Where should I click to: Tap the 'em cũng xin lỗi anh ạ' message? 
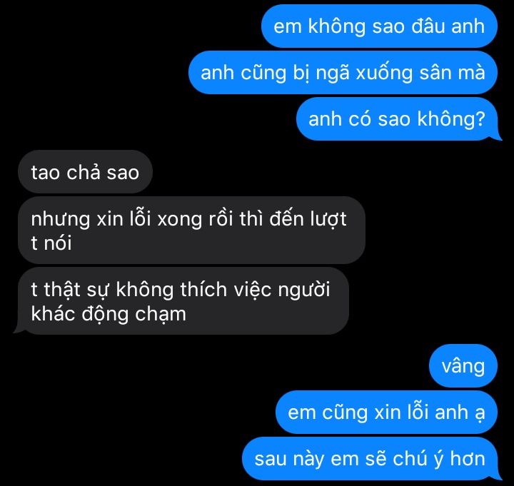(386, 412)
